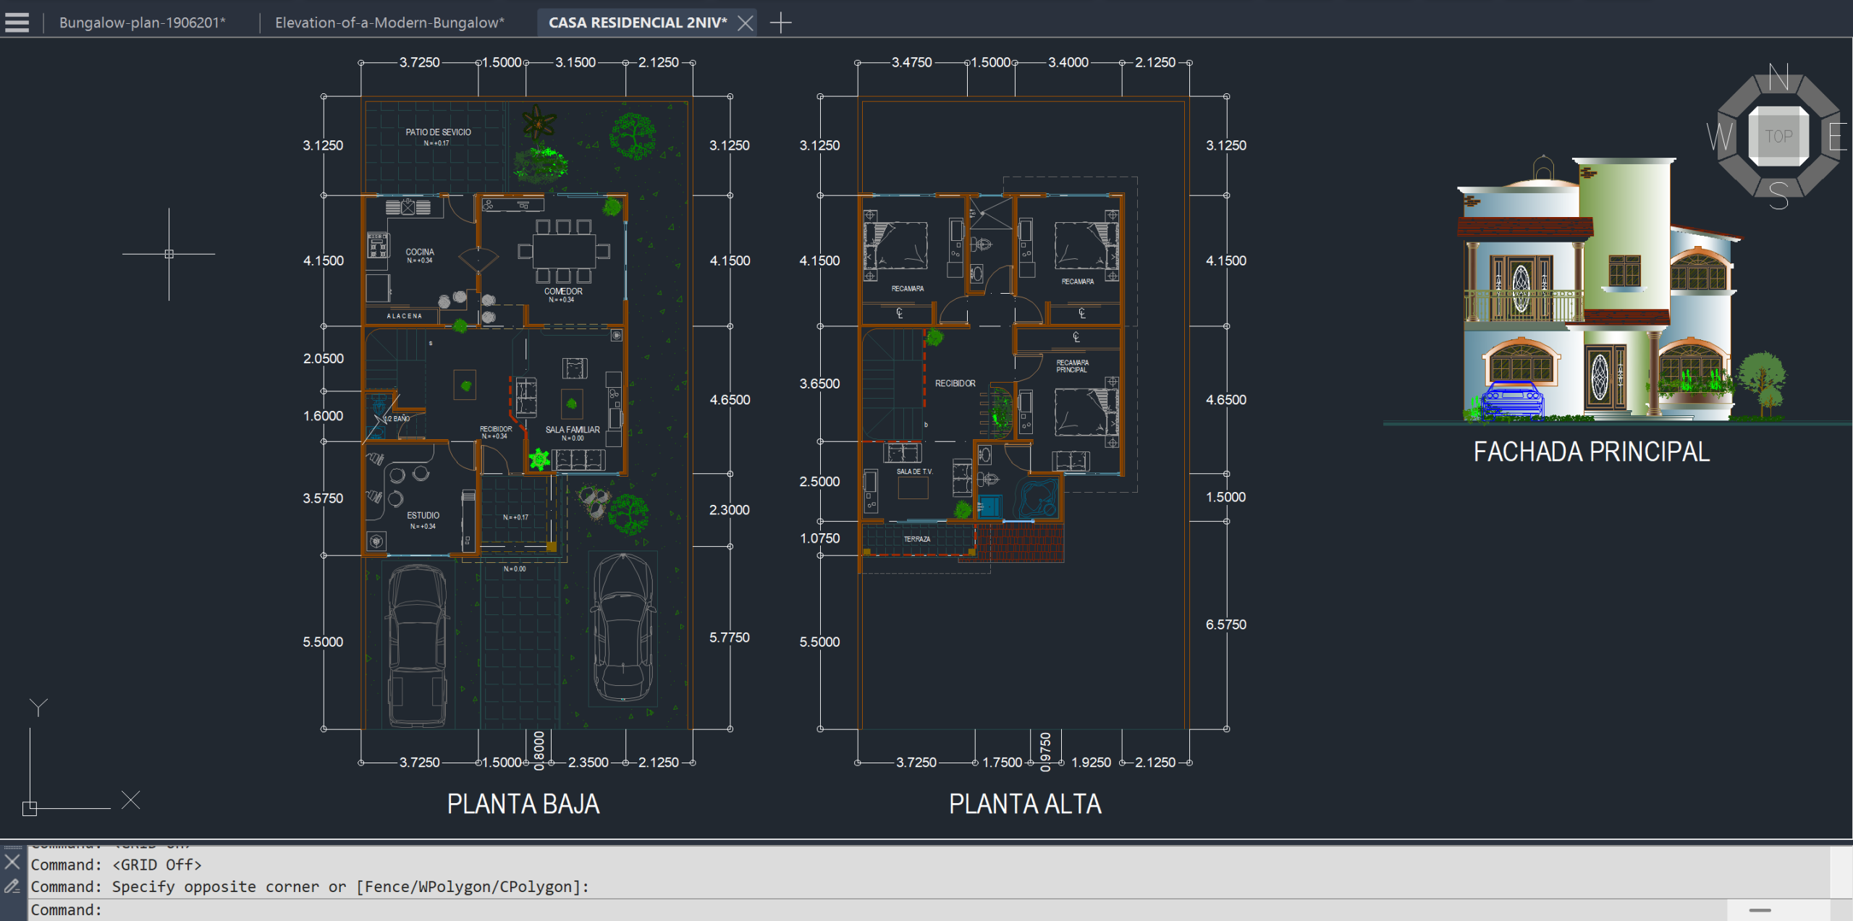The height and width of the screenshot is (921, 1853).
Task: Select the 1.7500 bottom dimension text
Action: (x=1003, y=763)
